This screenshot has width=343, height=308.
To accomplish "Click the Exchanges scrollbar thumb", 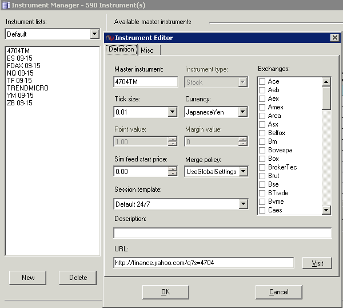I will point(326,98).
